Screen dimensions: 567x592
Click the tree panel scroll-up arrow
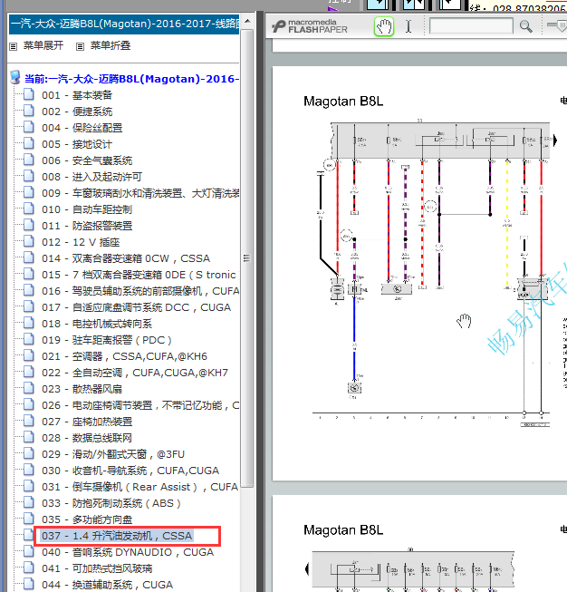(x=247, y=21)
